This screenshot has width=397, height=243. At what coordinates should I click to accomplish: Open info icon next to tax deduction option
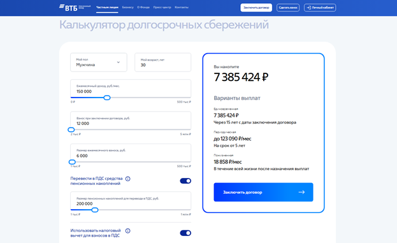tap(128, 231)
